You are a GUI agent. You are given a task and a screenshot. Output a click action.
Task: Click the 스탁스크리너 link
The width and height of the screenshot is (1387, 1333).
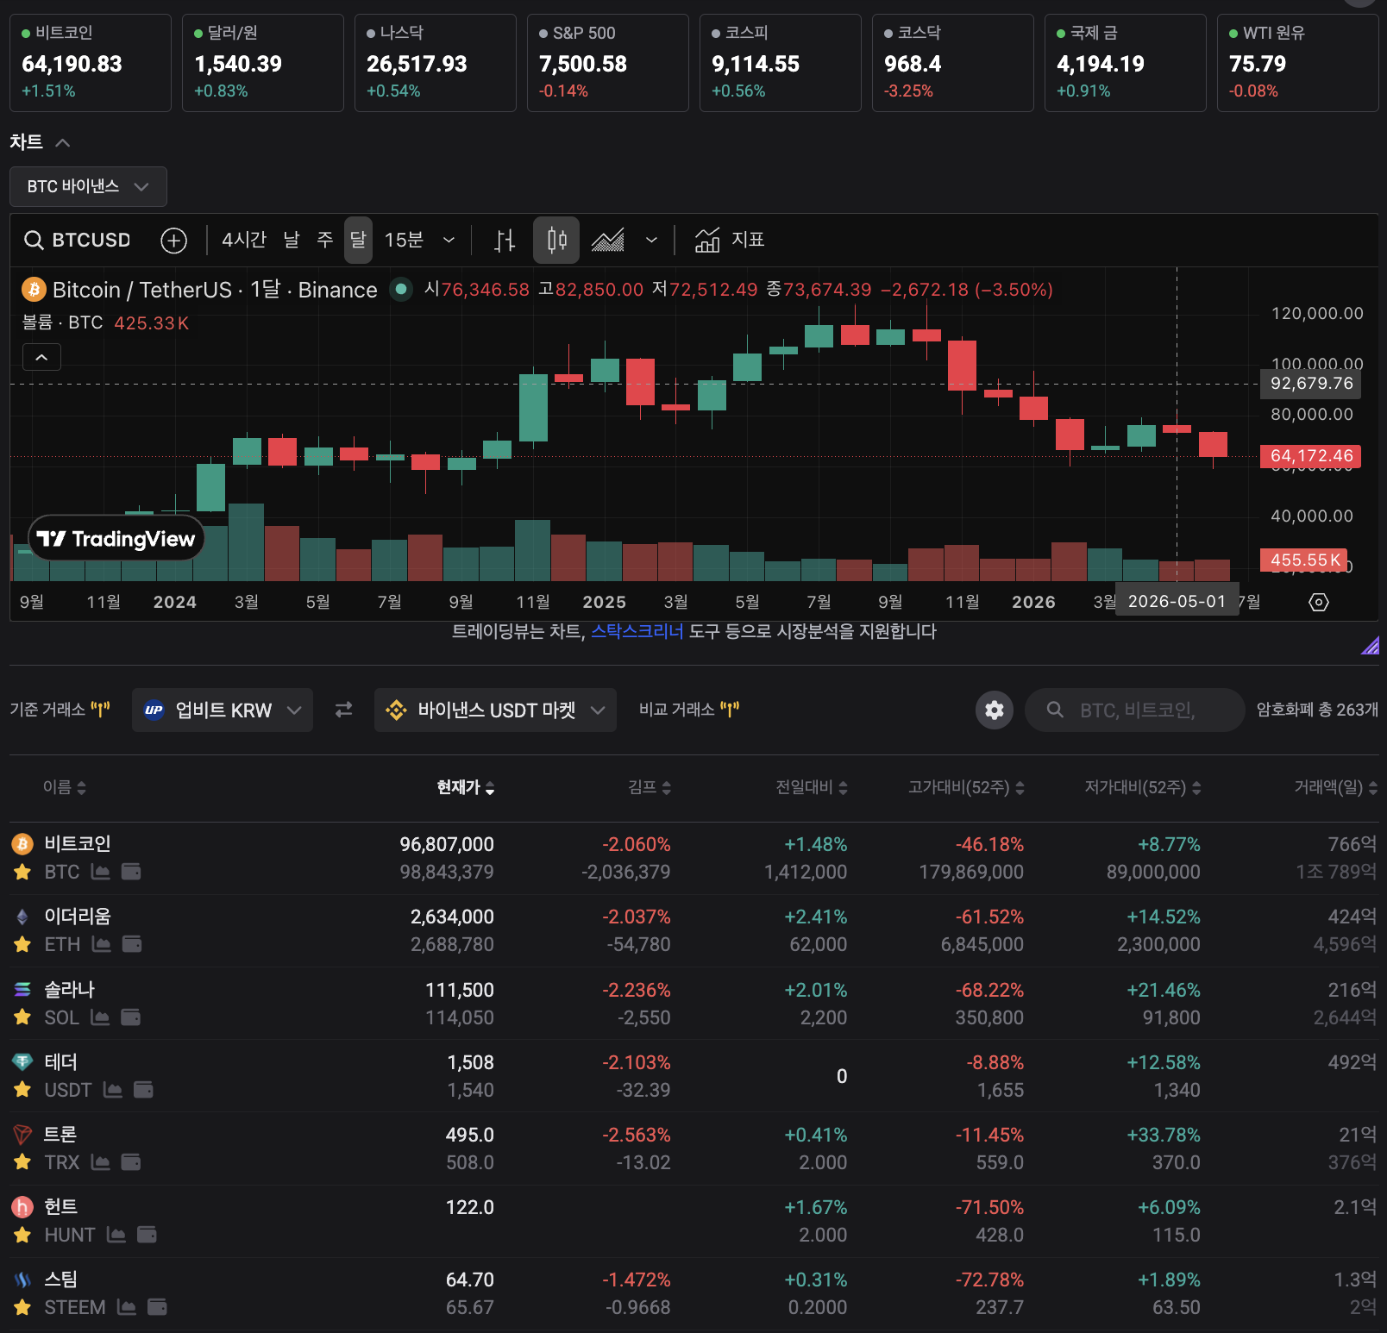637,631
